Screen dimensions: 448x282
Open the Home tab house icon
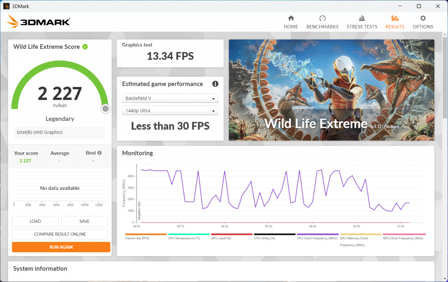coord(291,18)
